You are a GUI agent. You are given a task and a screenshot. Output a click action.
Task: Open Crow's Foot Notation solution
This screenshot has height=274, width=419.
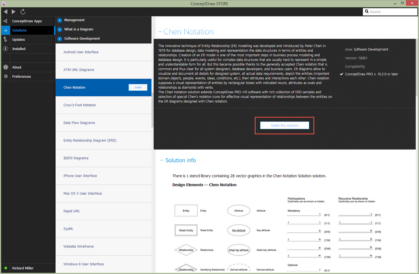coord(103,105)
